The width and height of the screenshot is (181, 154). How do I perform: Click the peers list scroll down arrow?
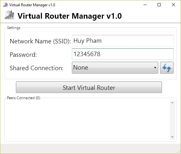[x=172, y=137]
